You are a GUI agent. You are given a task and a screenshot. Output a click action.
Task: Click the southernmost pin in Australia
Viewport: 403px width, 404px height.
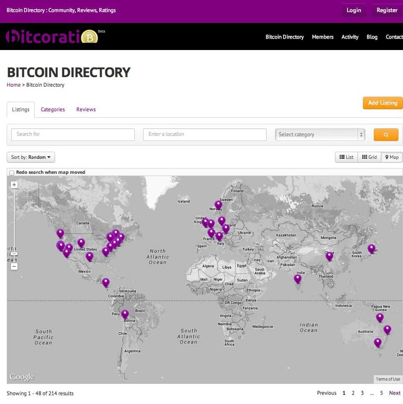(x=378, y=342)
